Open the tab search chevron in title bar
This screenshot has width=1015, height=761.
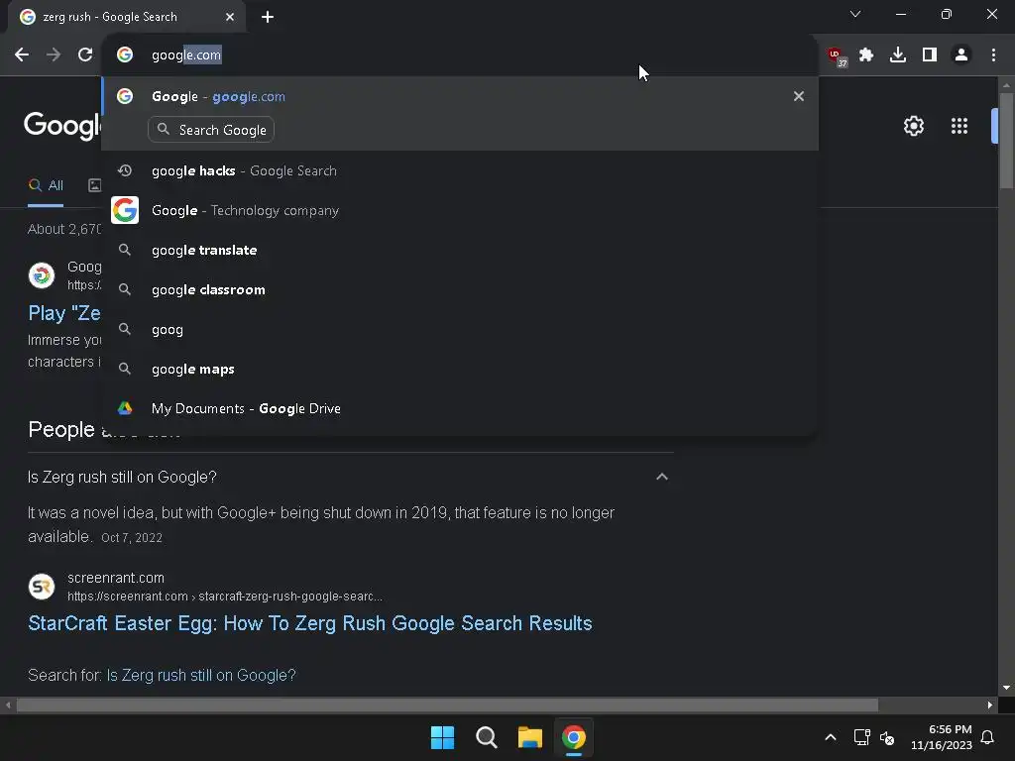[855, 14]
